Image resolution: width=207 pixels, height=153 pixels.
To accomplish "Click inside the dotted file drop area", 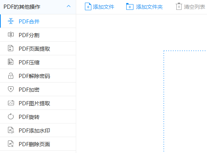I will (185, 101).
